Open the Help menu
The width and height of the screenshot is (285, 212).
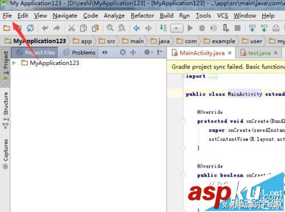coord(268,15)
